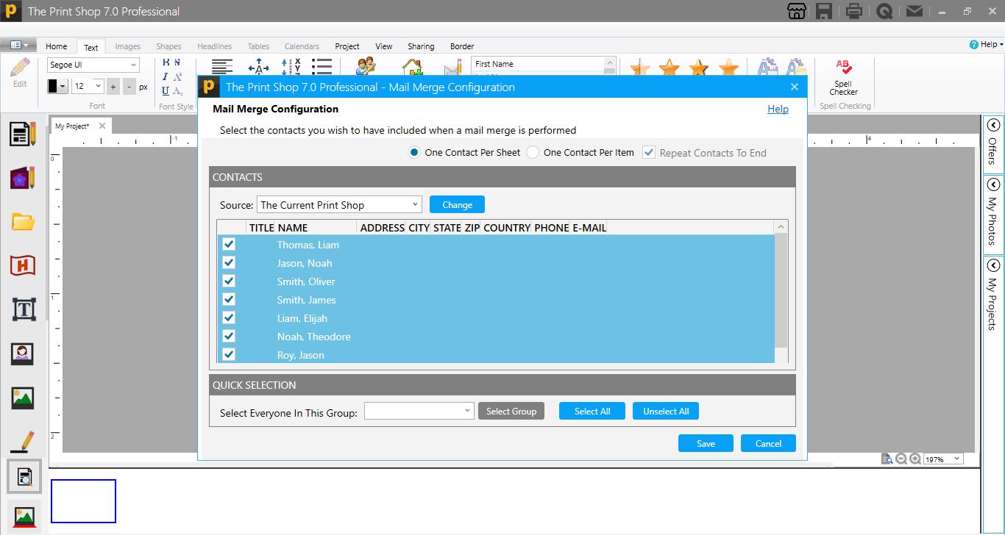1005x535 pixels.
Task: Switch to the Sharing ribbon tab
Action: (x=421, y=46)
